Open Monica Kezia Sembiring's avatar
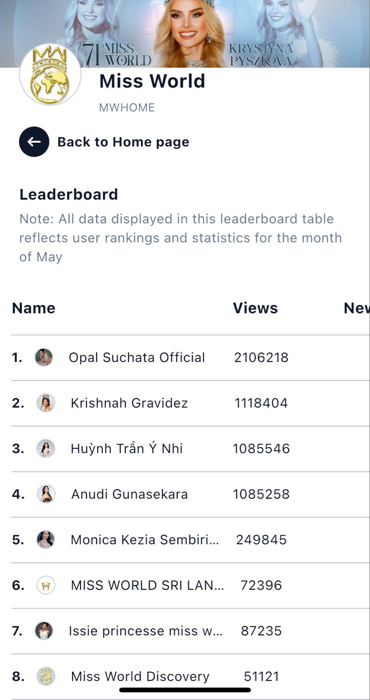 coord(46,540)
